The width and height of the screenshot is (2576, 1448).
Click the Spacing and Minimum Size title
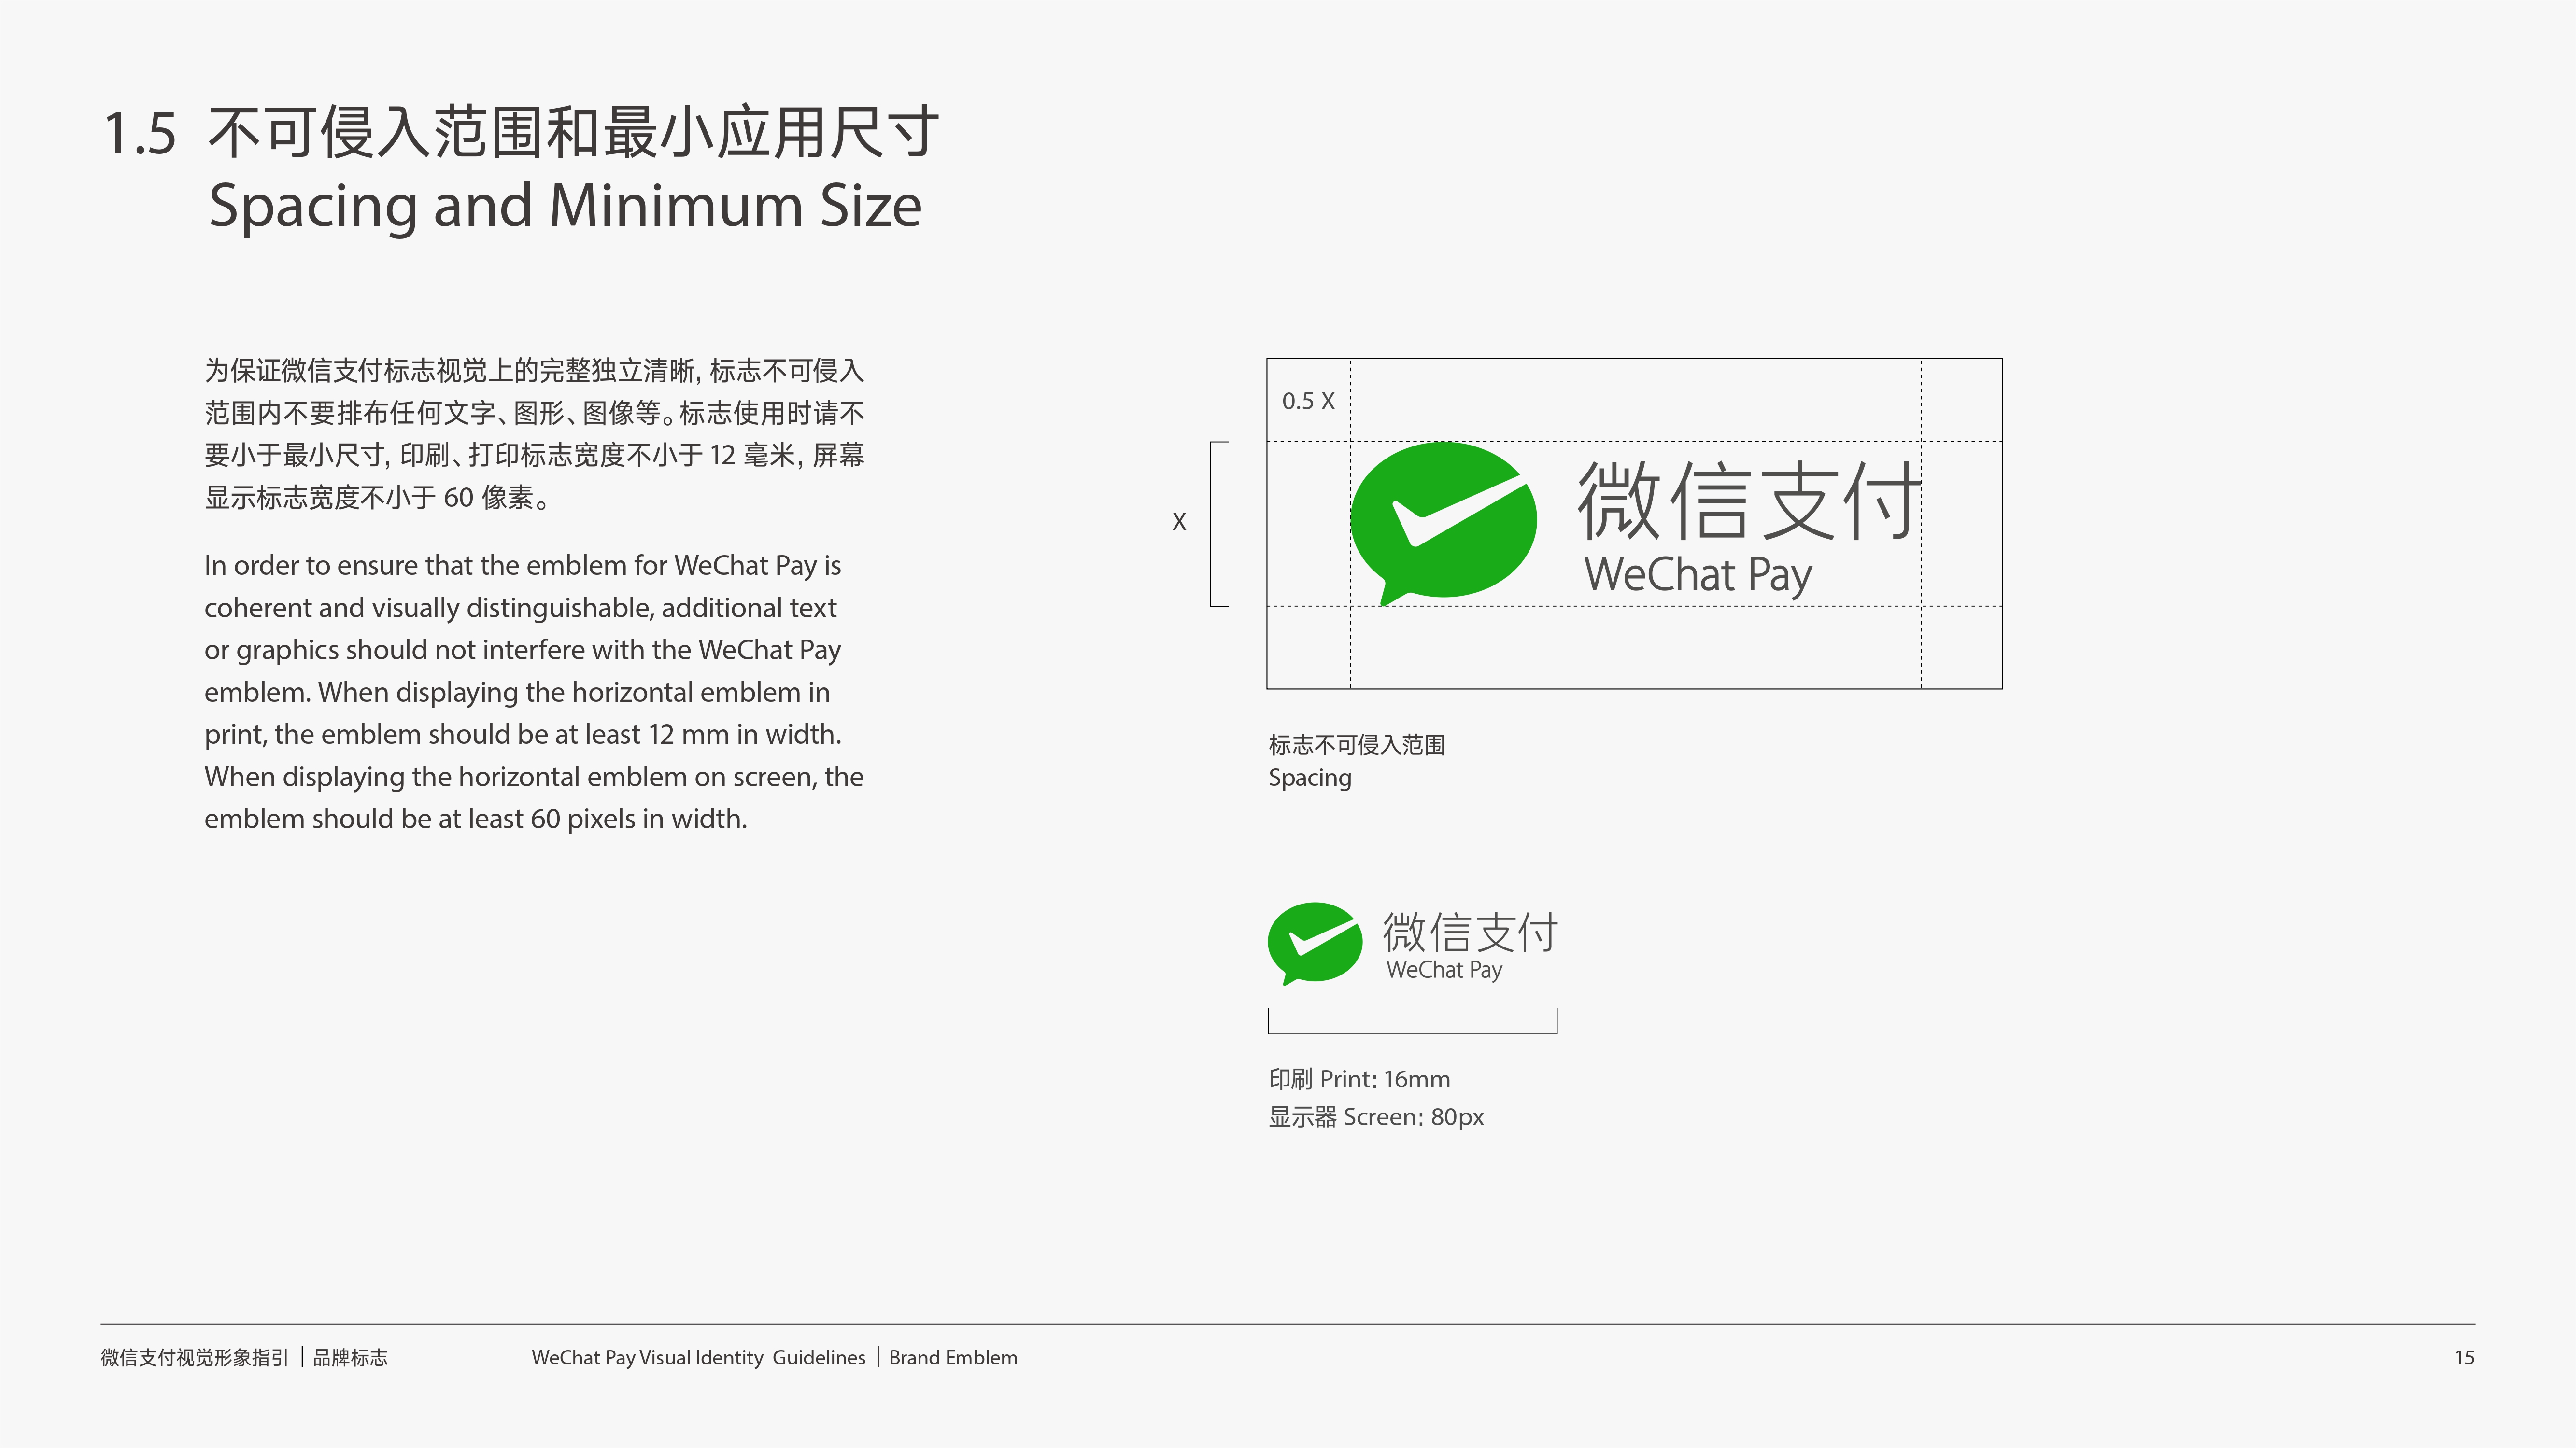(565, 206)
